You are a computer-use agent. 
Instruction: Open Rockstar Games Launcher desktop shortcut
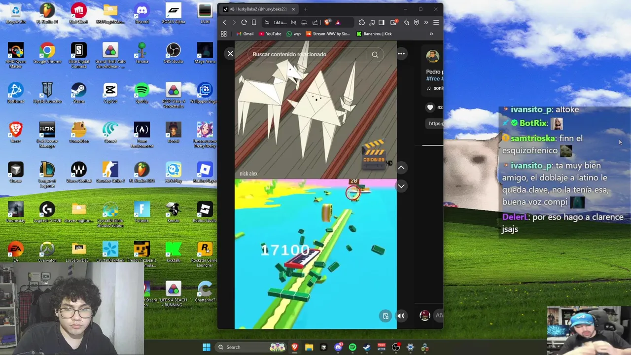[205, 255]
